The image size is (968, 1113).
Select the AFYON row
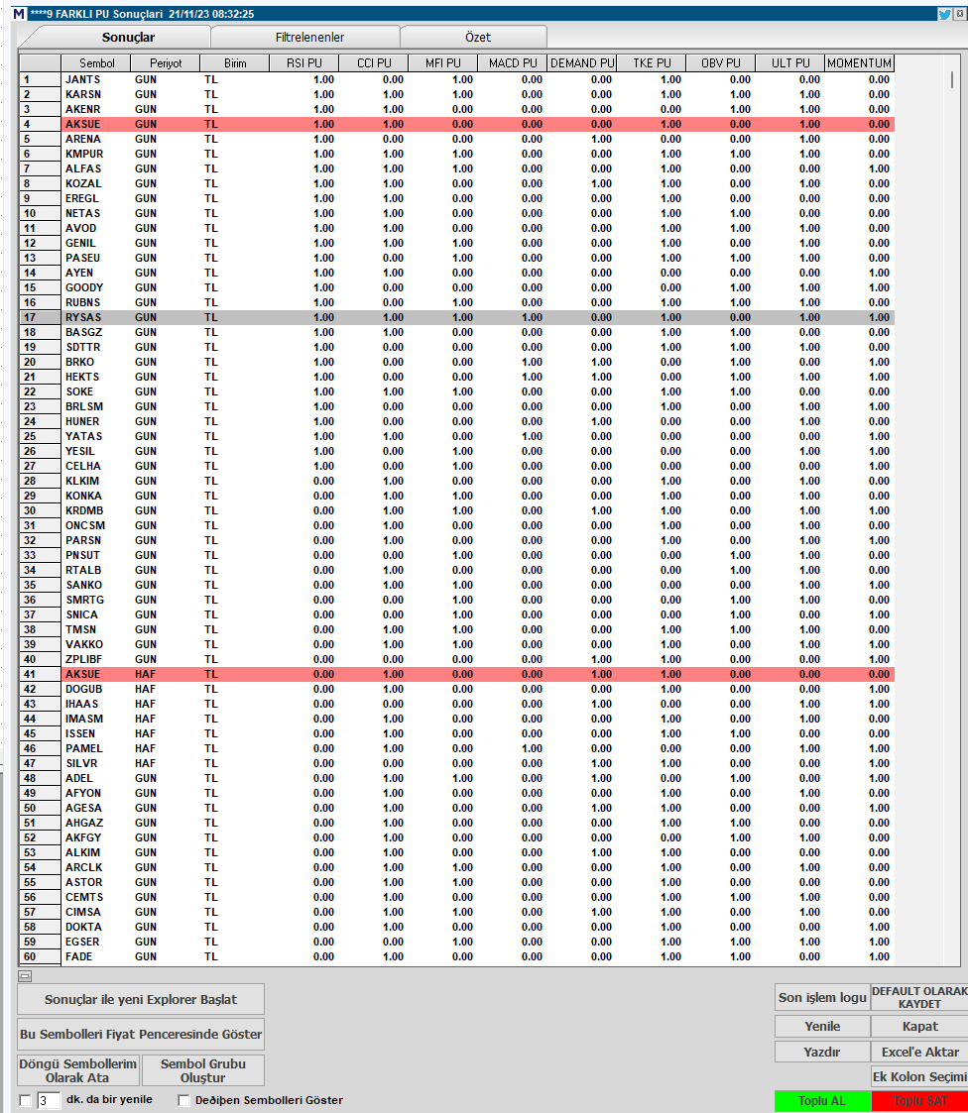coord(456,793)
